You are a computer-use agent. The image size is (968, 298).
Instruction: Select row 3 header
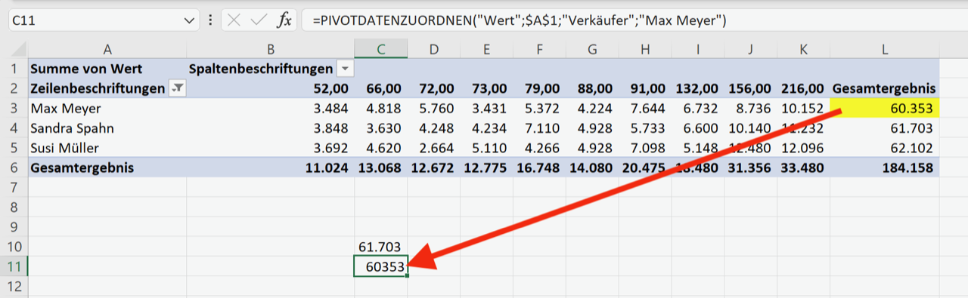tap(14, 109)
